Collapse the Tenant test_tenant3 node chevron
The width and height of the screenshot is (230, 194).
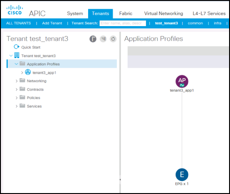pos(11,56)
